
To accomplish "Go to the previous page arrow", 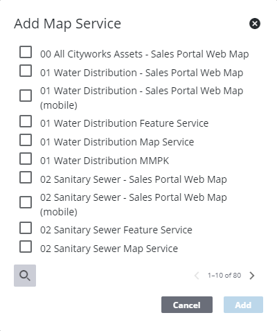I will (x=197, y=276).
